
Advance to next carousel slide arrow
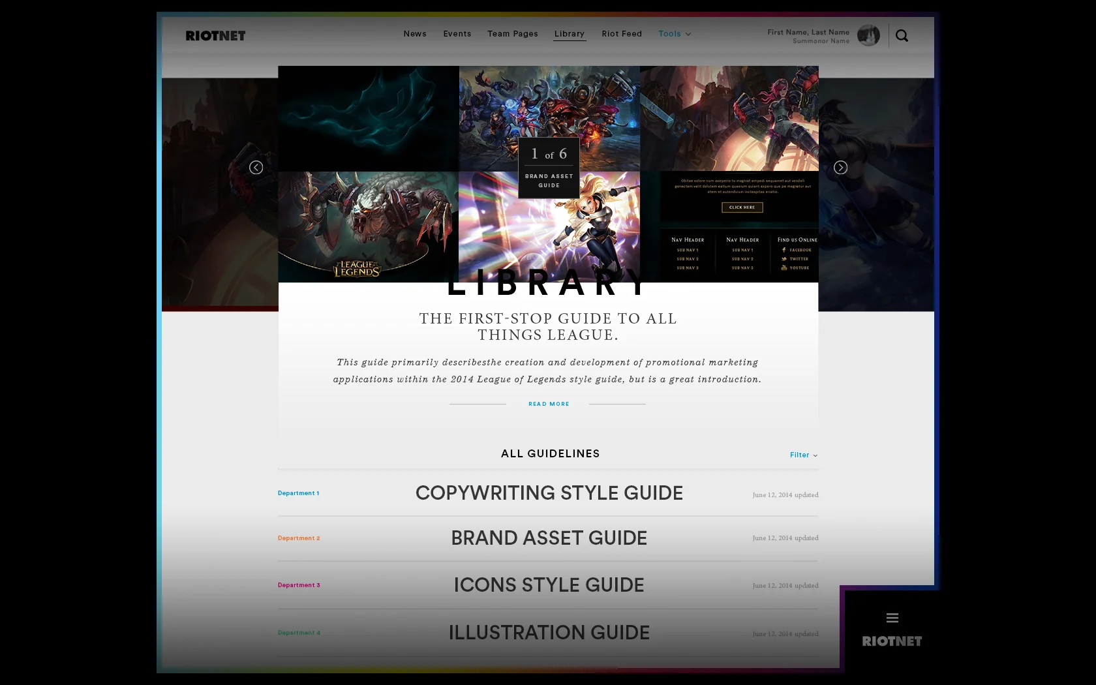tap(840, 168)
